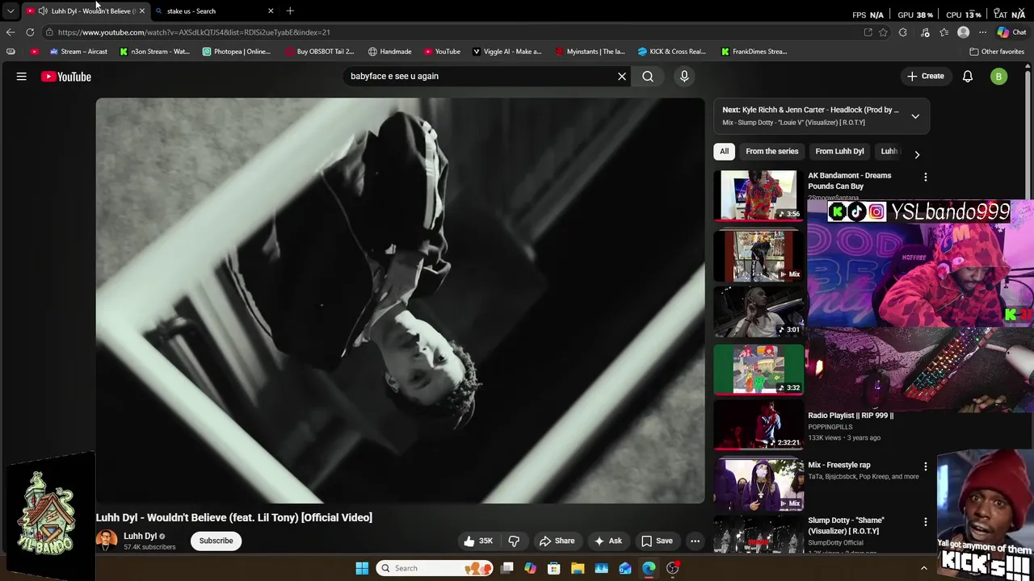This screenshot has width=1034, height=581.
Task: Open more actions for the video
Action: pyautogui.click(x=695, y=541)
